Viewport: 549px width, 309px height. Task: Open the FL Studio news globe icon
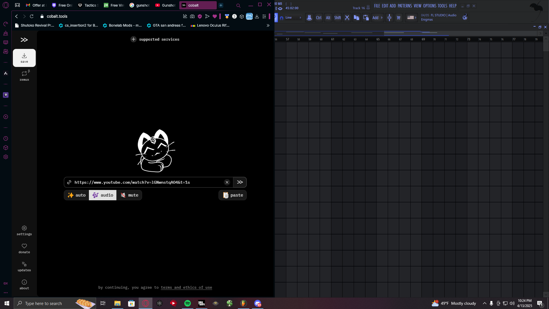(x=465, y=18)
